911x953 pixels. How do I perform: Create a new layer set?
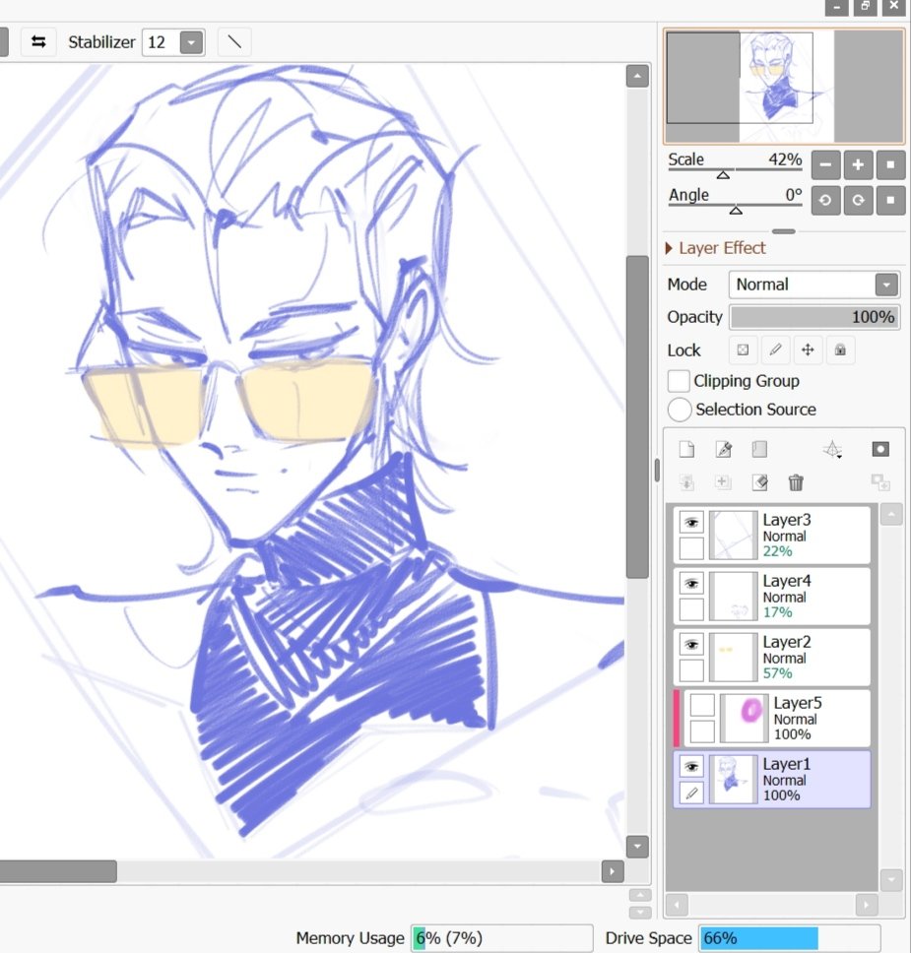[759, 448]
